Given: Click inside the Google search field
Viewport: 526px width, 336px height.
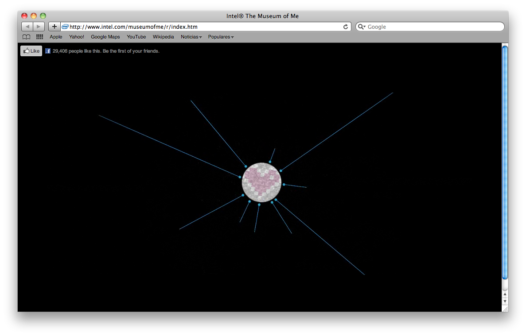Looking at the screenshot, I should (x=432, y=27).
